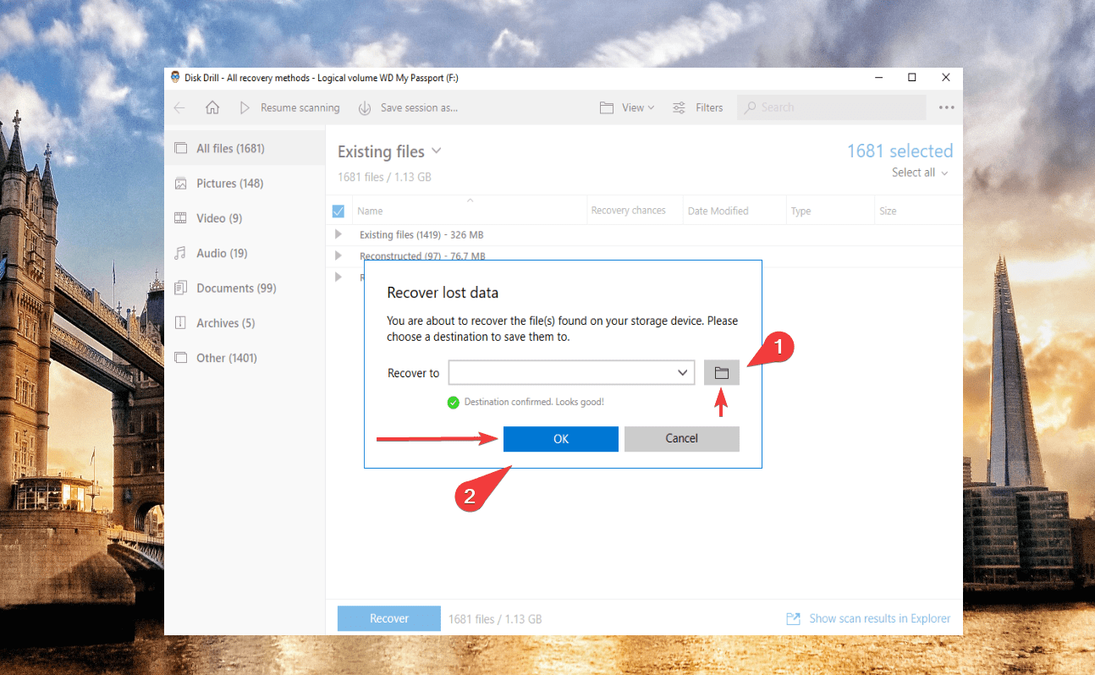Click Resume scanning play icon
The width and height of the screenshot is (1095, 675).
click(245, 107)
